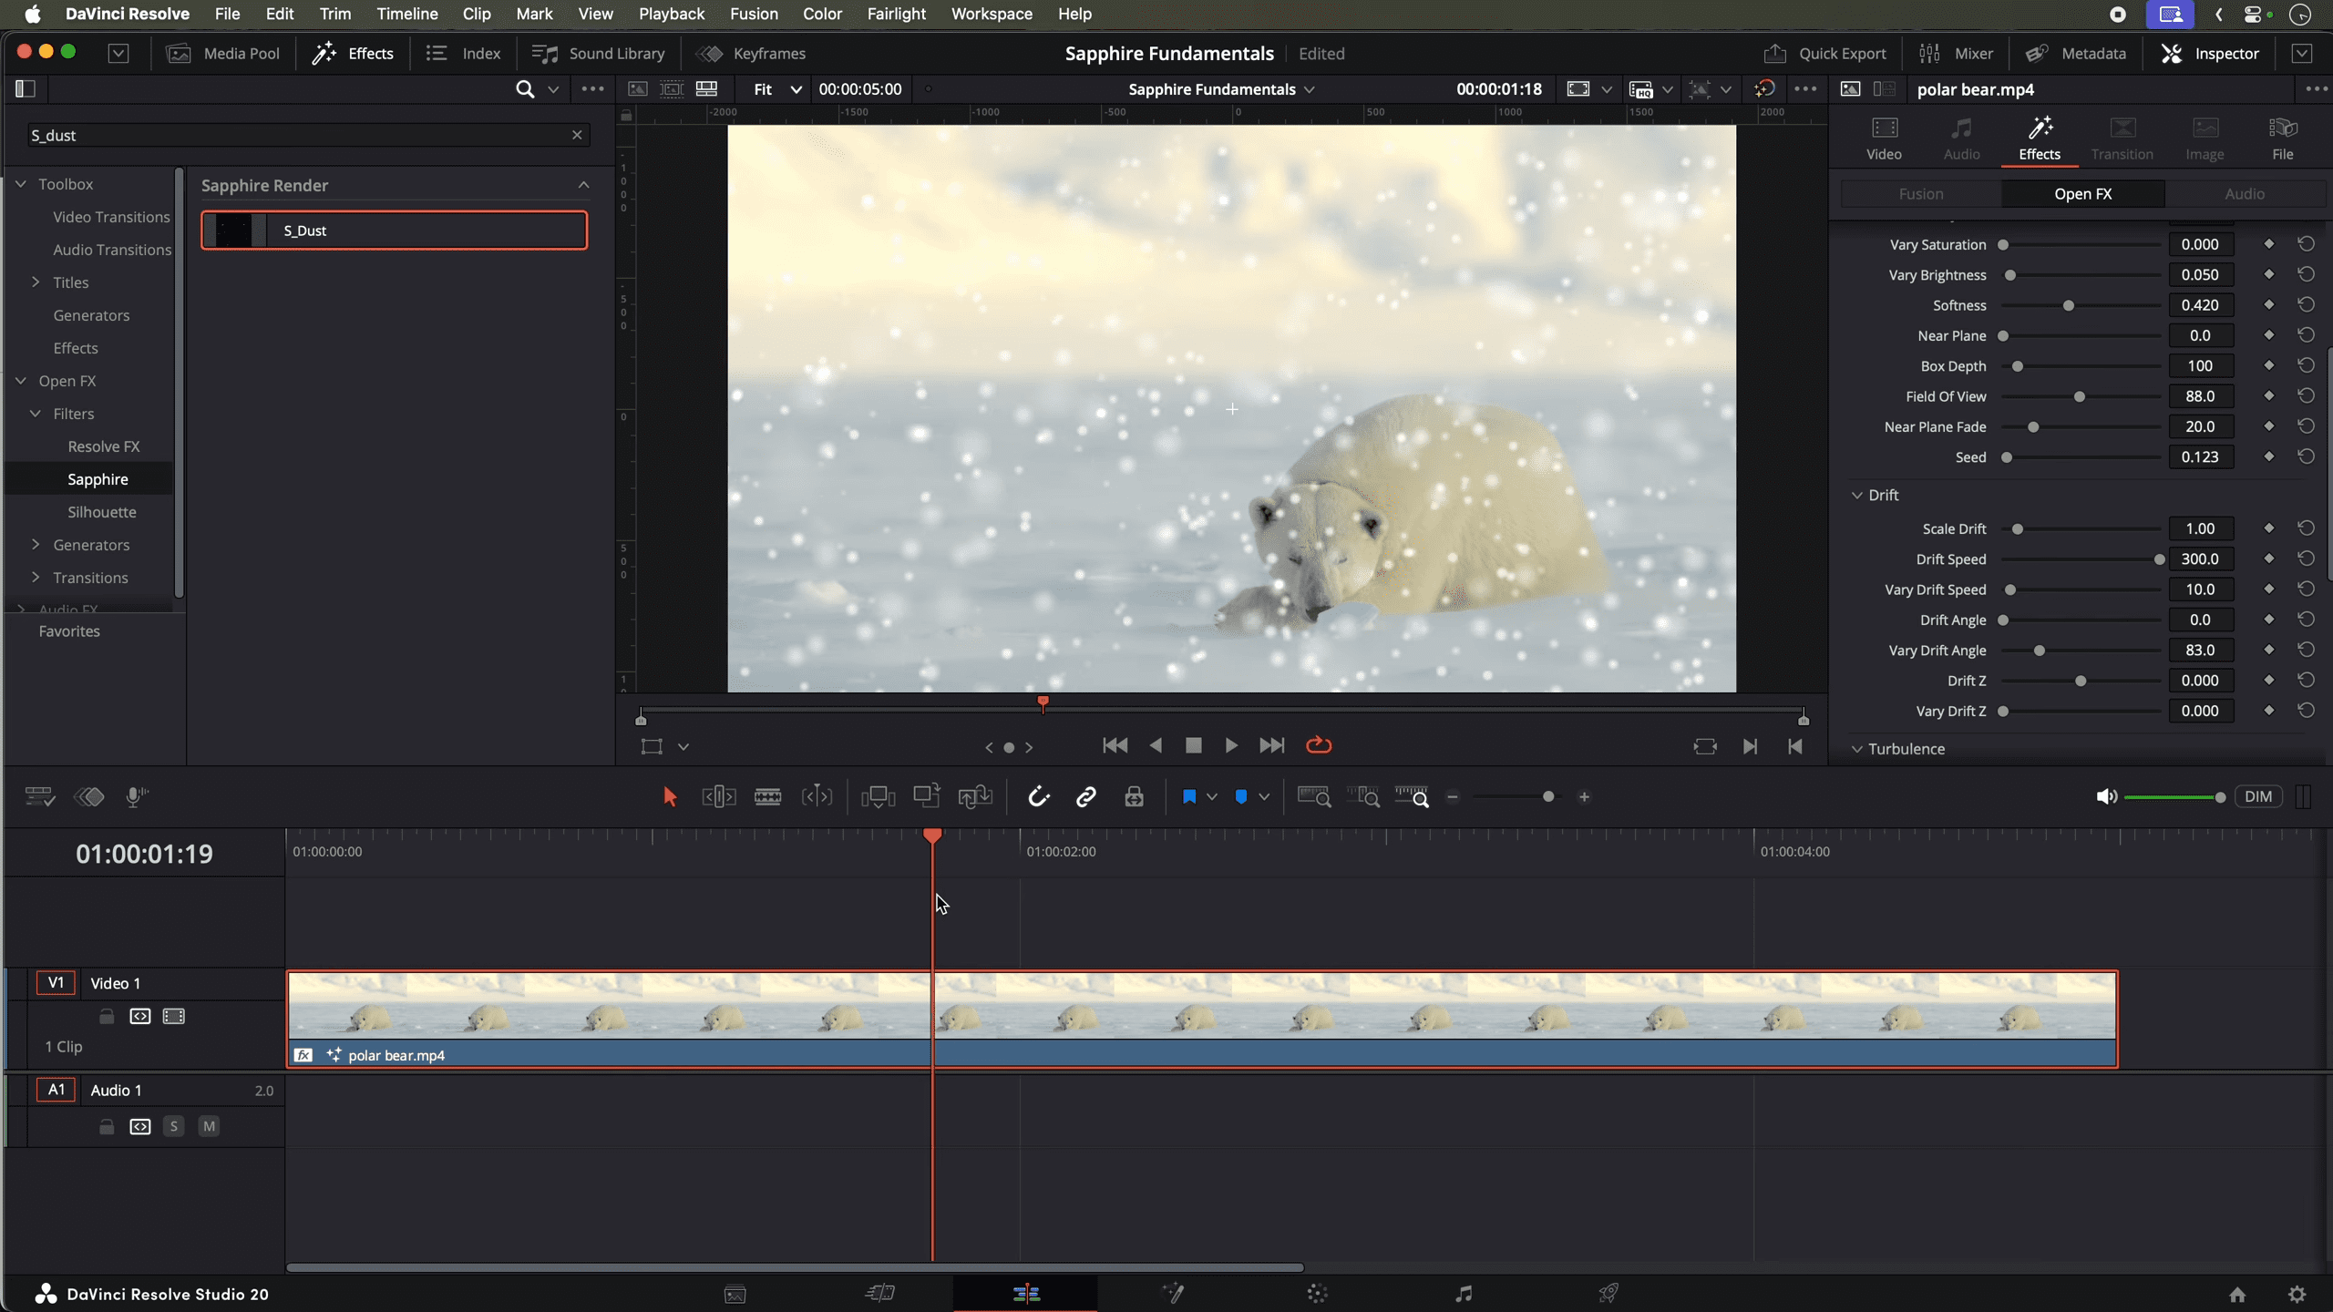This screenshot has height=1312, width=2333.
Task: Collapse the Drift section
Action: (1857, 495)
